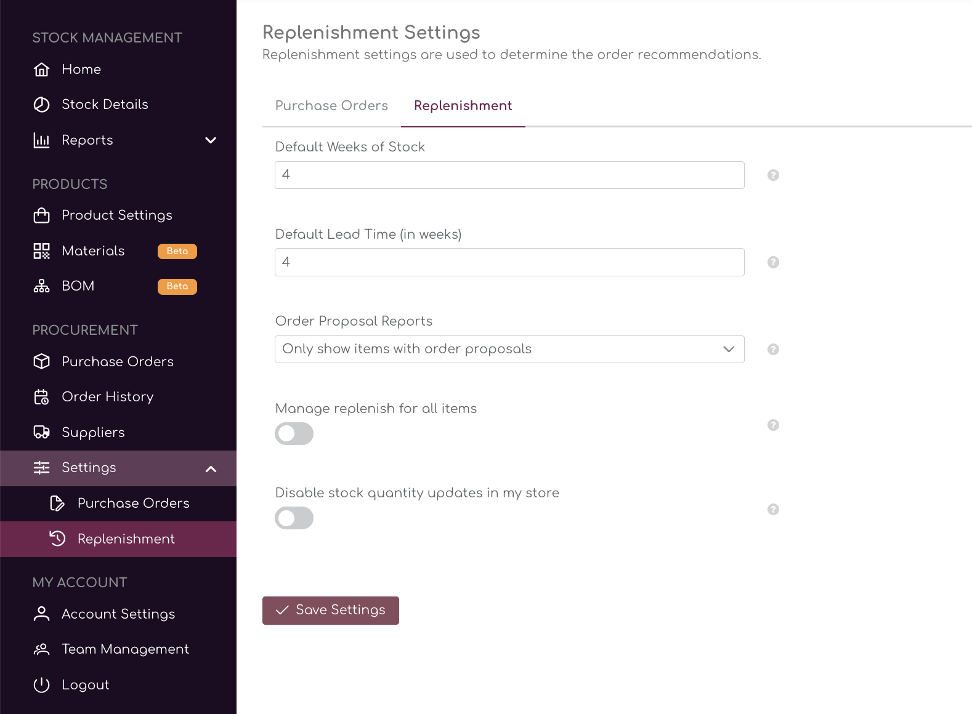Click the Home house icon

41,70
